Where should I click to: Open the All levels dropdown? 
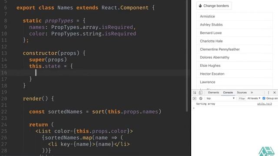tap(254, 98)
